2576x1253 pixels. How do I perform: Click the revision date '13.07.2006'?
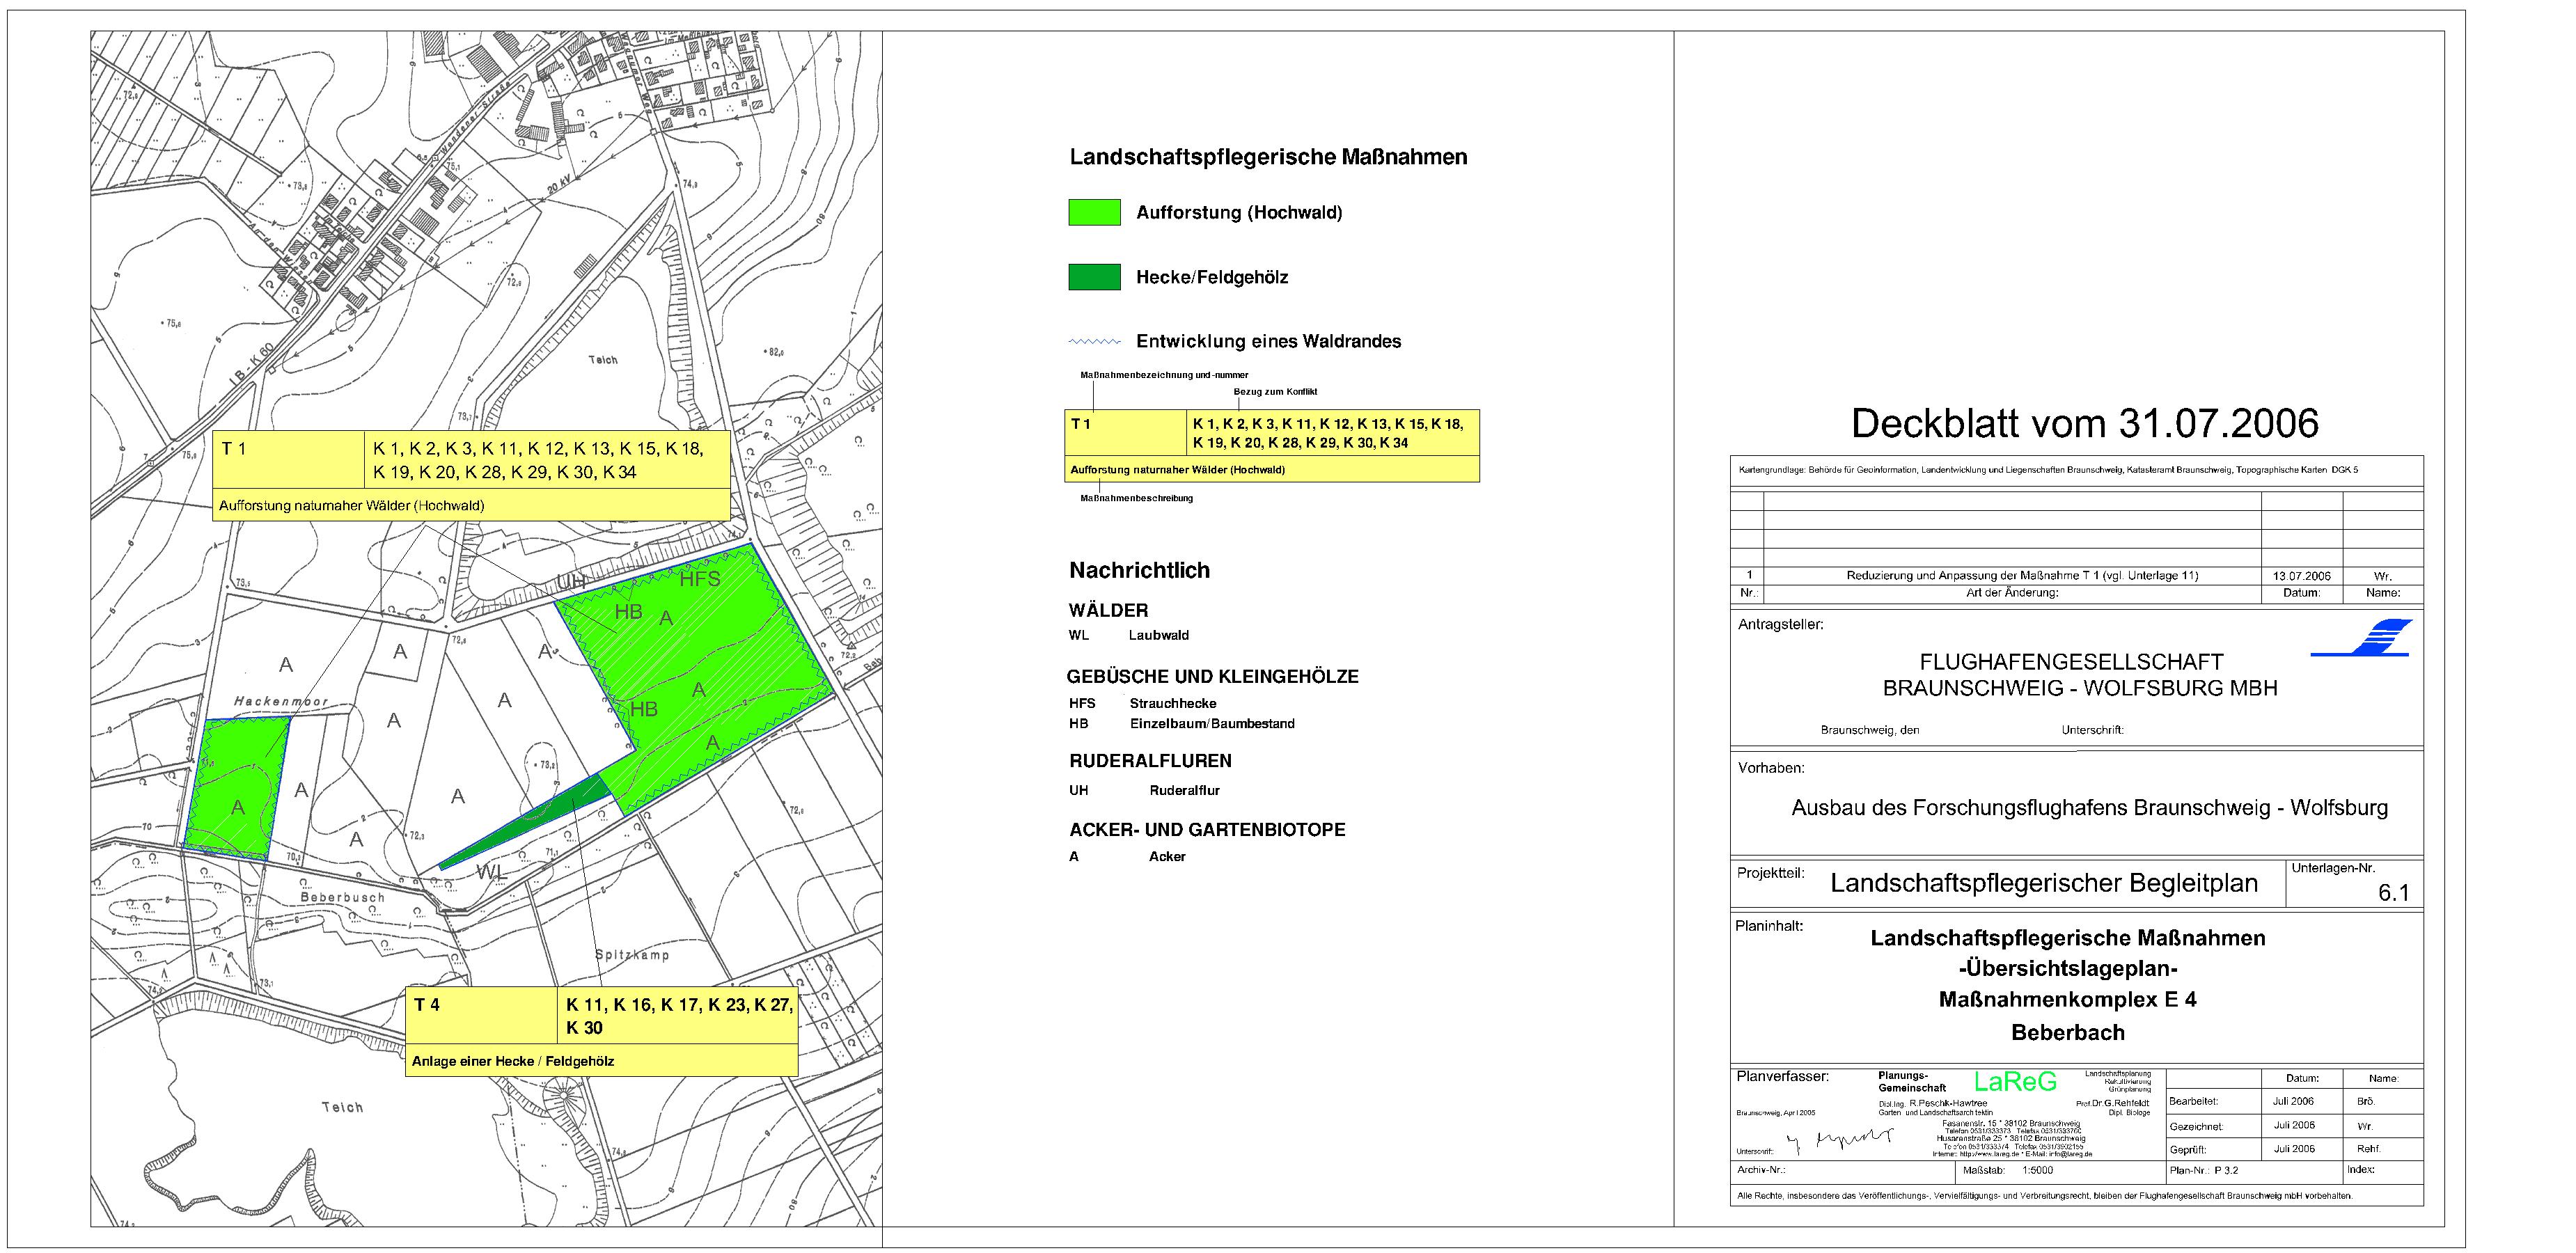click(2302, 576)
